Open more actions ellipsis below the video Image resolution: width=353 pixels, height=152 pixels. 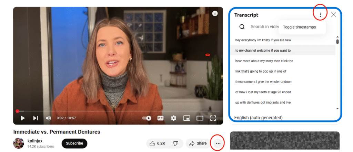(218, 143)
